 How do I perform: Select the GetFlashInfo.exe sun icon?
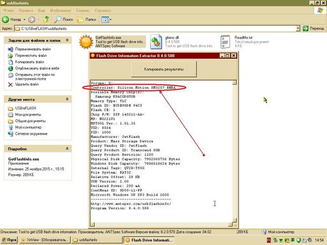tap(86, 41)
